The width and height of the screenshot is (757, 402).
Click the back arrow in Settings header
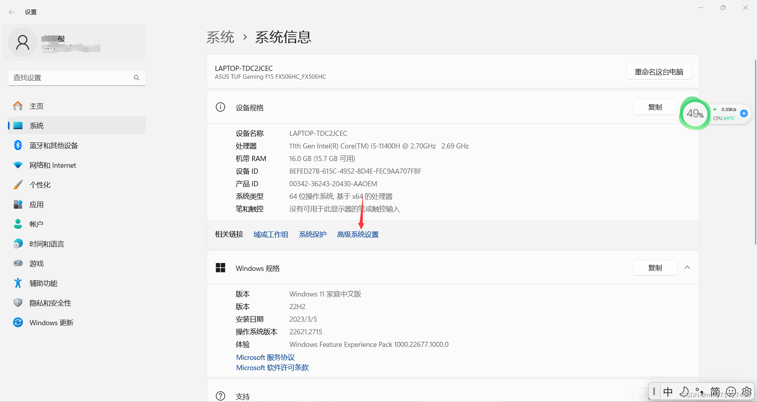pyautogui.click(x=12, y=12)
